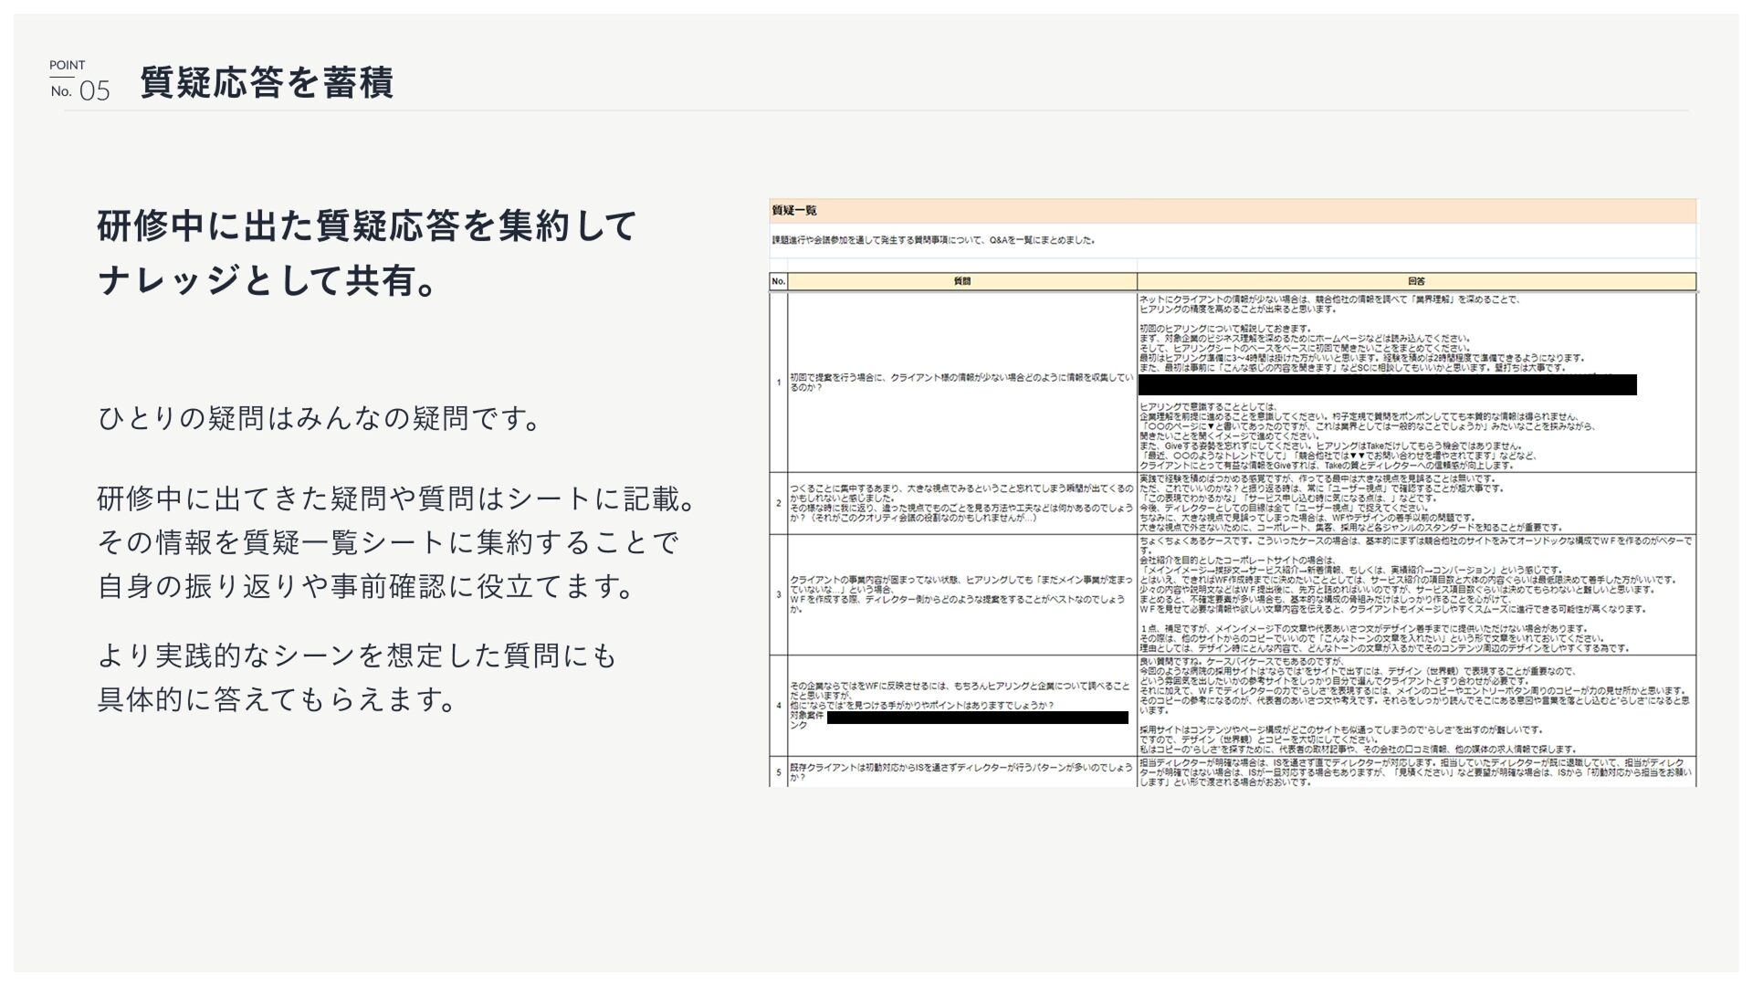1753x986 pixels.
Task: Click the slide title 質疑応答を蓄積
Action: tap(267, 83)
